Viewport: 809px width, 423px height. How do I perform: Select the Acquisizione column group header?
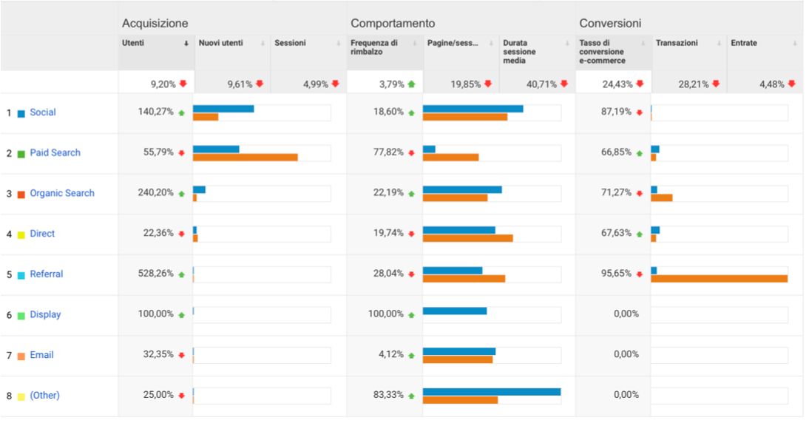tap(155, 24)
